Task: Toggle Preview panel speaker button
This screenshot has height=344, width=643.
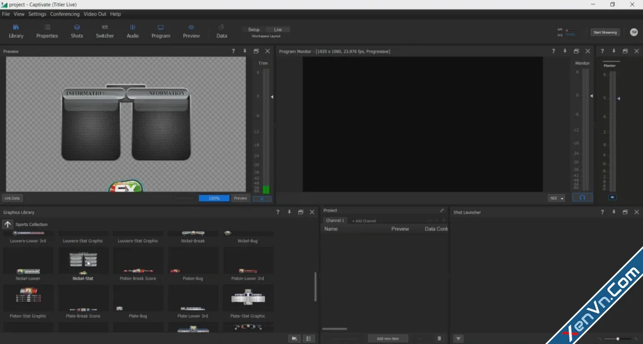Action: coord(262,198)
